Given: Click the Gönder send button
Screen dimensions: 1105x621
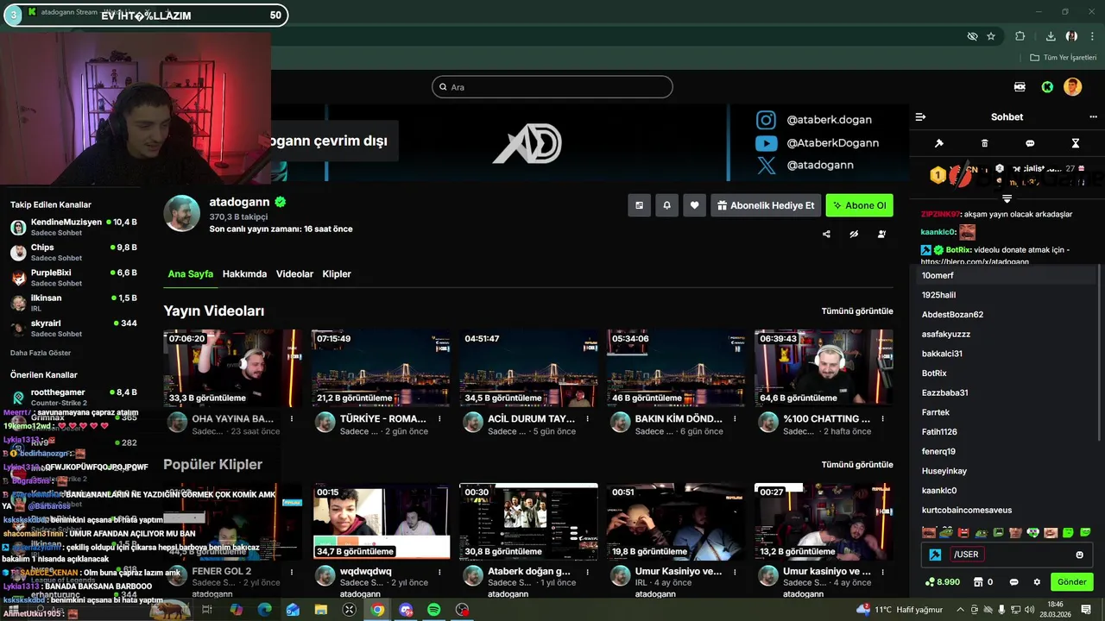Looking at the screenshot, I should click(1071, 582).
